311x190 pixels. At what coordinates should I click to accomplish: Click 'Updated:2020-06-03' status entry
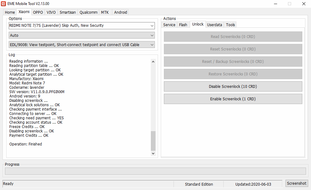(253, 184)
